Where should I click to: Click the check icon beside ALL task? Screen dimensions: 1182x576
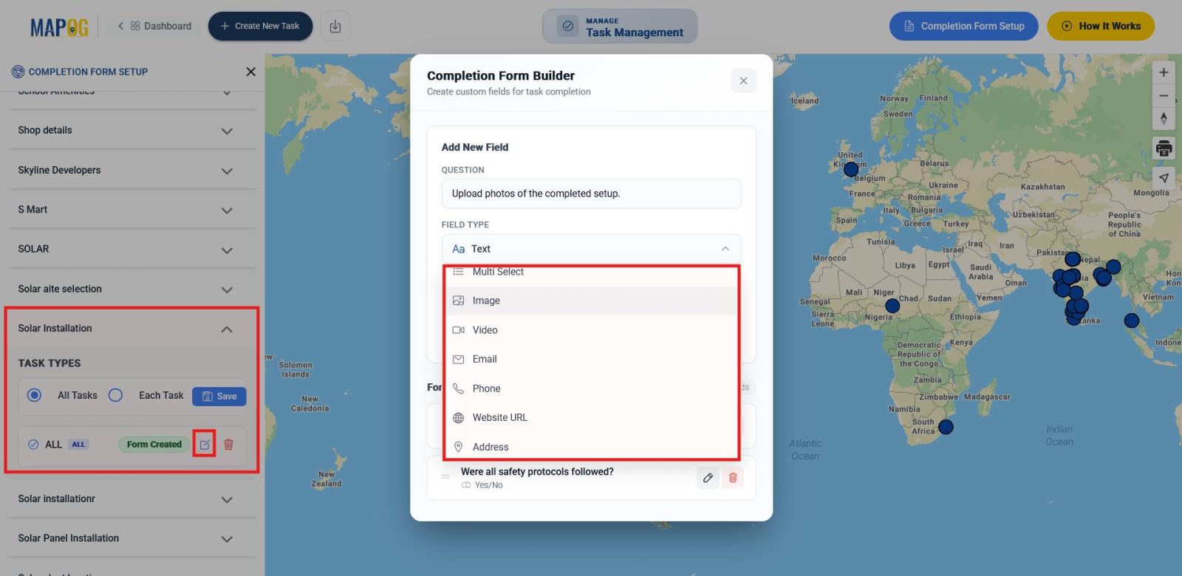[x=33, y=445]
